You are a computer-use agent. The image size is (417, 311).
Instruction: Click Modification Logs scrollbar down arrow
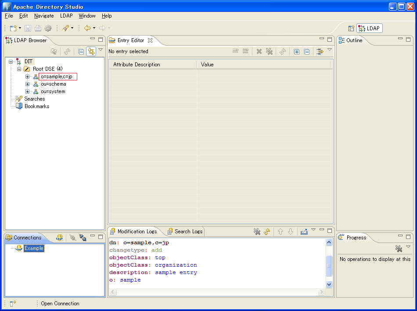[329, 284]
